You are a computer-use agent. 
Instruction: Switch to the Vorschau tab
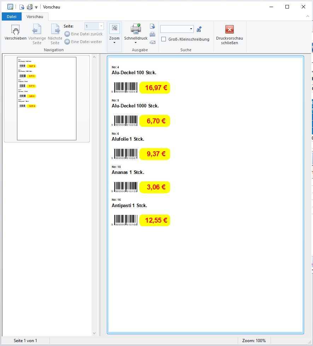coord(35,17)
